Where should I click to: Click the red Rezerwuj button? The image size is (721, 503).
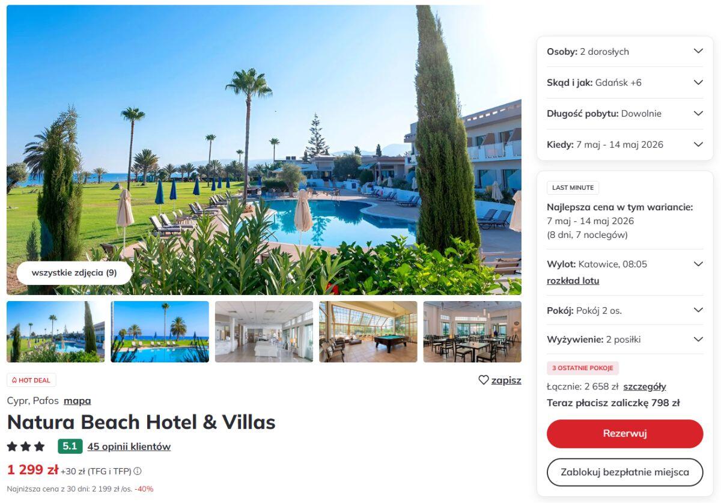coord(625,434)
